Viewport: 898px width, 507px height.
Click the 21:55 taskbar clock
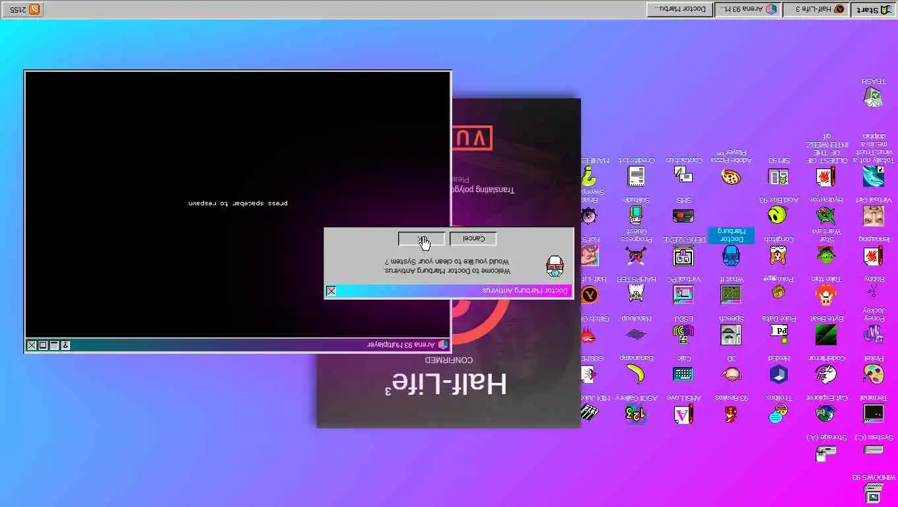pos(18,9)
